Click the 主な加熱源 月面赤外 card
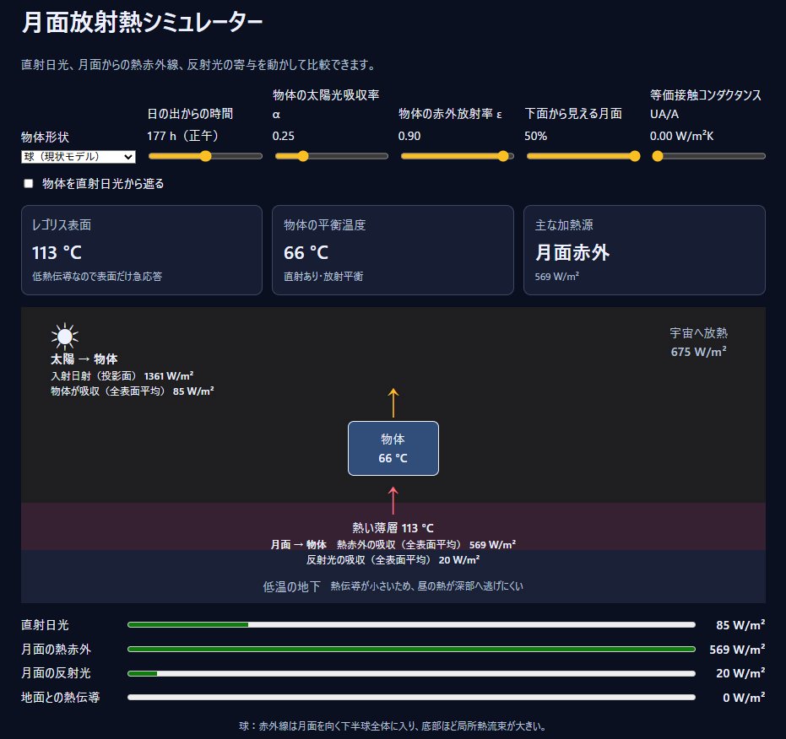786x739 pixels. click(x=644, y=250)
